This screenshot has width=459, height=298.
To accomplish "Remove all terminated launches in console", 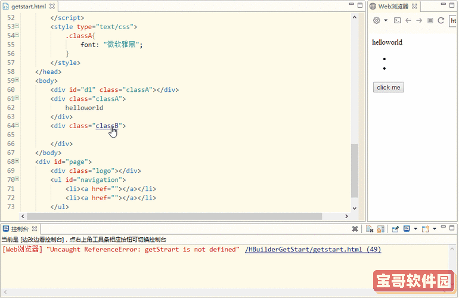I will coord(370,229).
